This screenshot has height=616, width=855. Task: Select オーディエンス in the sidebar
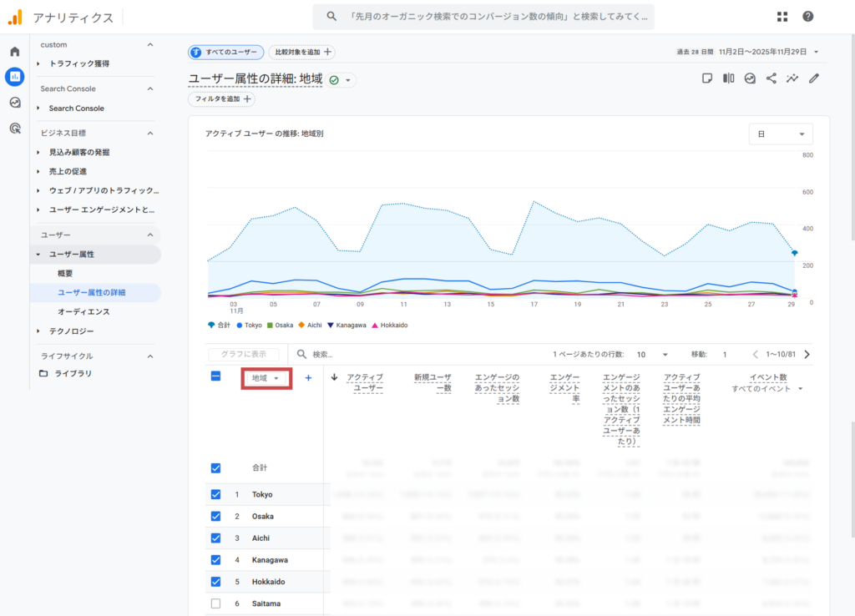point(83,311)
